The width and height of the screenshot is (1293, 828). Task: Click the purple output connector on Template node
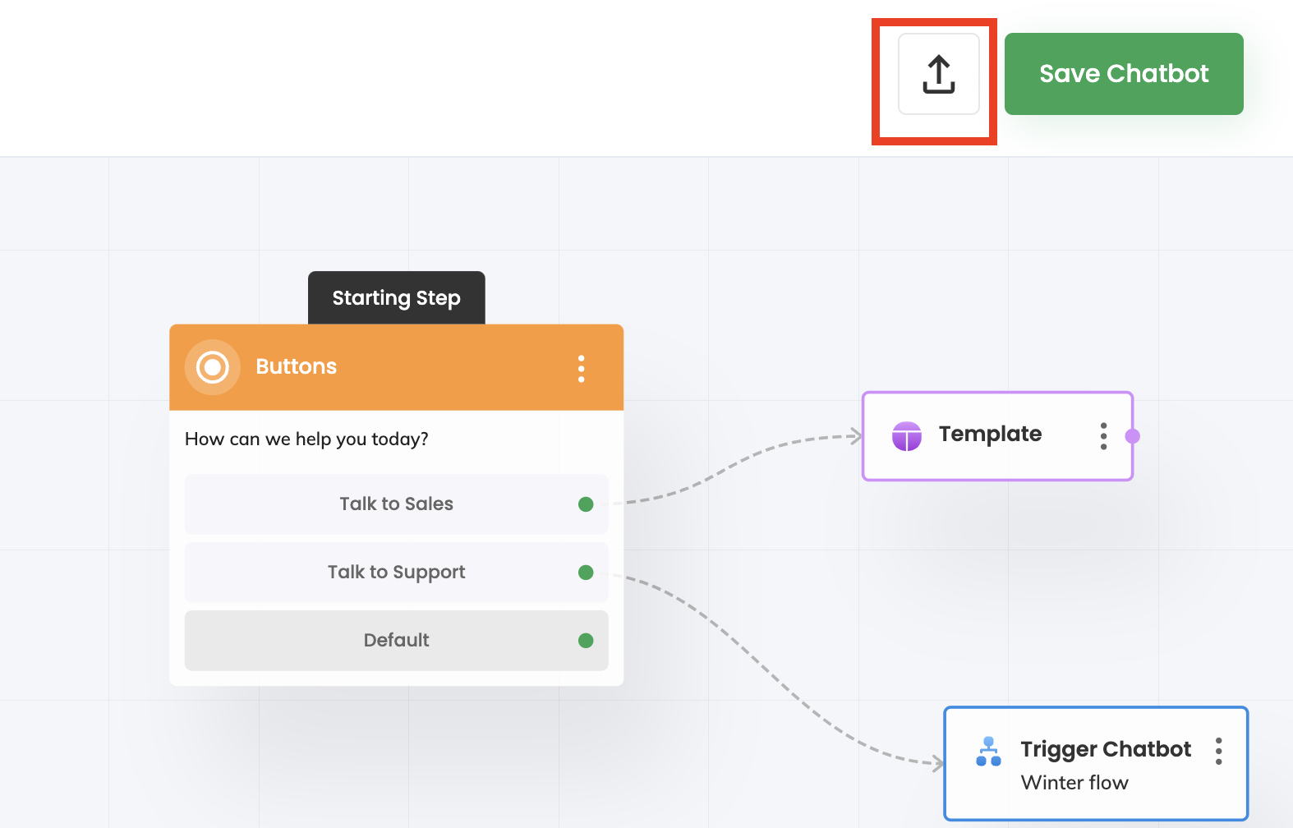pos(1133,436)
